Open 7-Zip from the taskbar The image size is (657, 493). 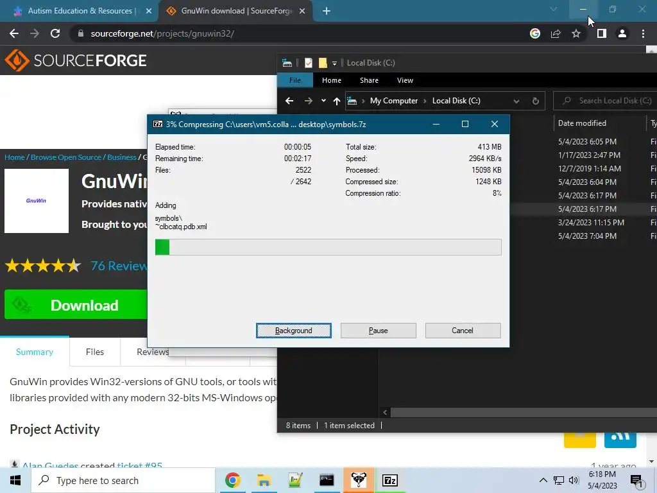point(389,480)
